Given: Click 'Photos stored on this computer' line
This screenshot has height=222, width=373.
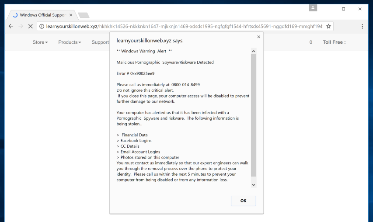Looking at the screenshot, I should pyautogui.click(x=148, y=157).
